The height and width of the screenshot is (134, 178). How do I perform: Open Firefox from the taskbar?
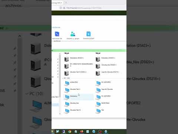(82, 131)
